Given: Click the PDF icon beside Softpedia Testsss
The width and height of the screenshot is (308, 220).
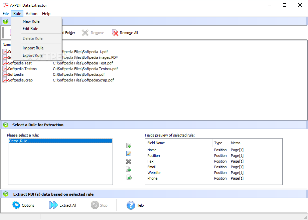Looking at the screenshot, I should 5,69.
